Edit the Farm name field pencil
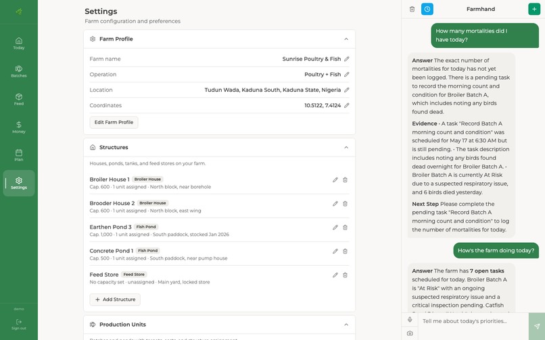Image resolution: width=545 pixels, height=340 pixels. (x=346, y=59)
